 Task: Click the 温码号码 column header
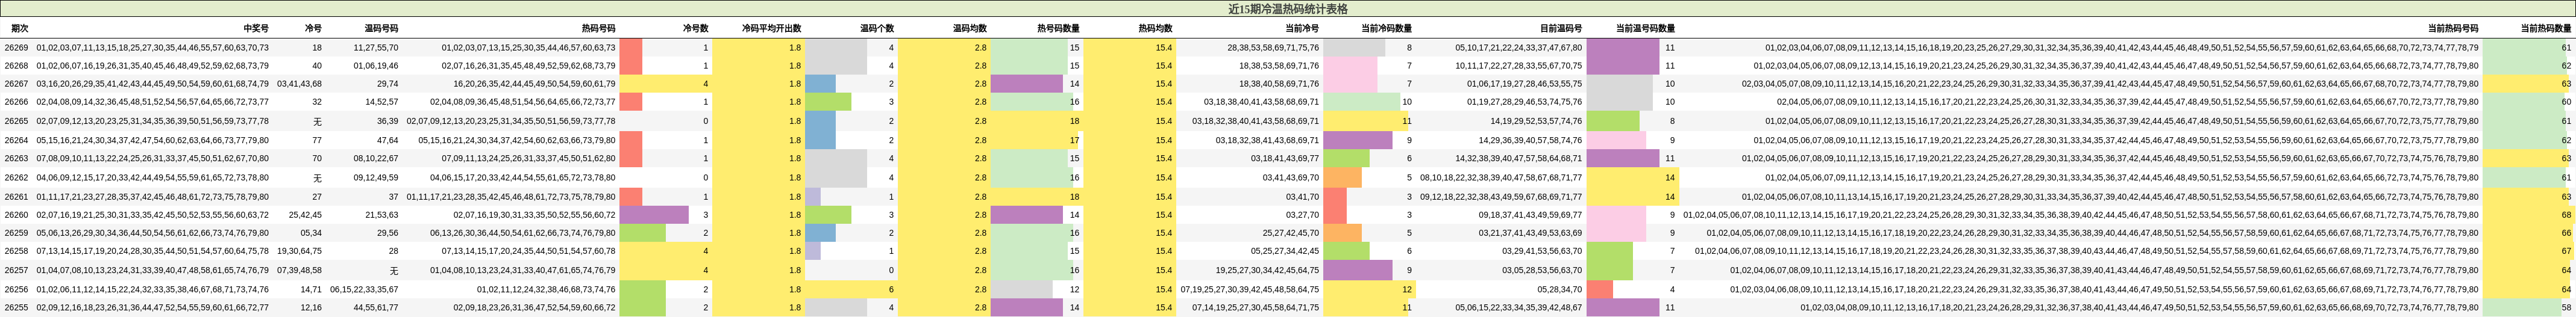381,29
